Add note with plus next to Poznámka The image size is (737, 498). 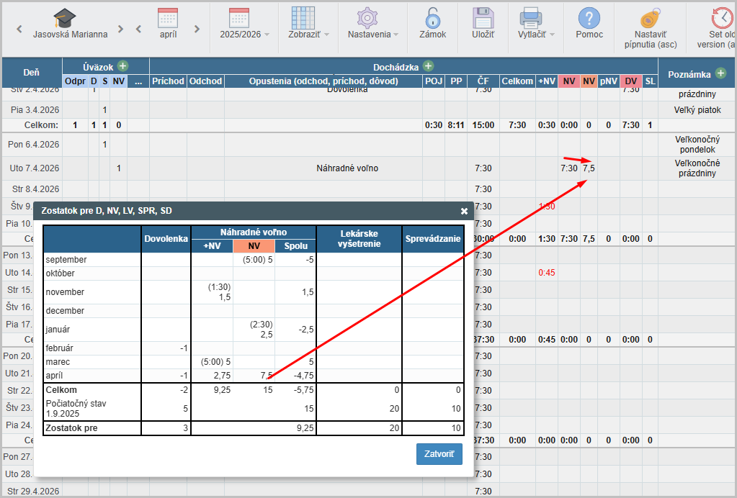click(720, 73)
